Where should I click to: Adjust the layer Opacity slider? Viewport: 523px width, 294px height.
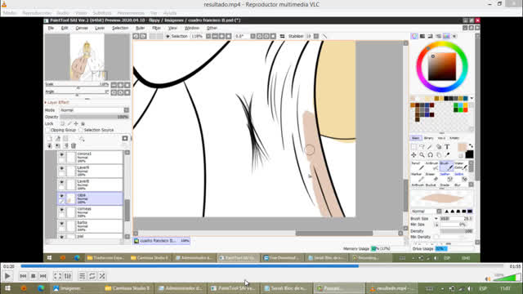95,117
